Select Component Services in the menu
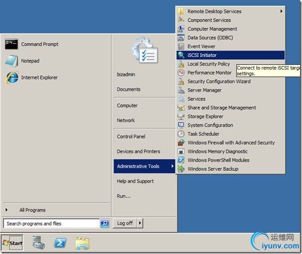 tap(231, 20)
